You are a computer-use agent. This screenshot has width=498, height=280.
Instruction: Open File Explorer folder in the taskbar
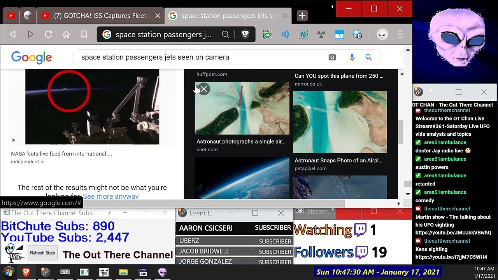point(123,272)
